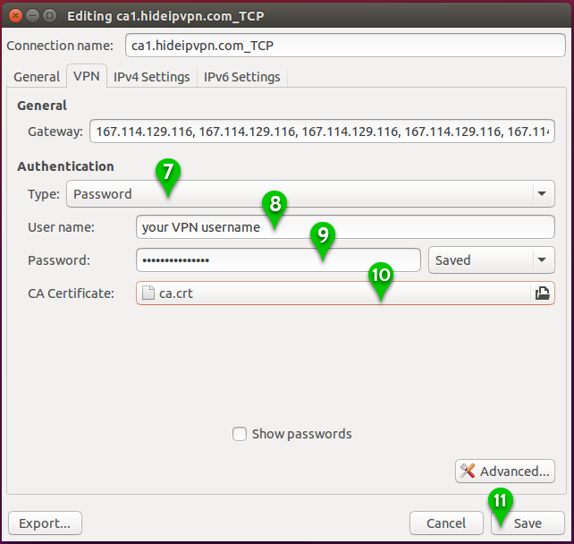Click the ca.crt document icon
Screen dimensions: 574x544
[148, 293]
